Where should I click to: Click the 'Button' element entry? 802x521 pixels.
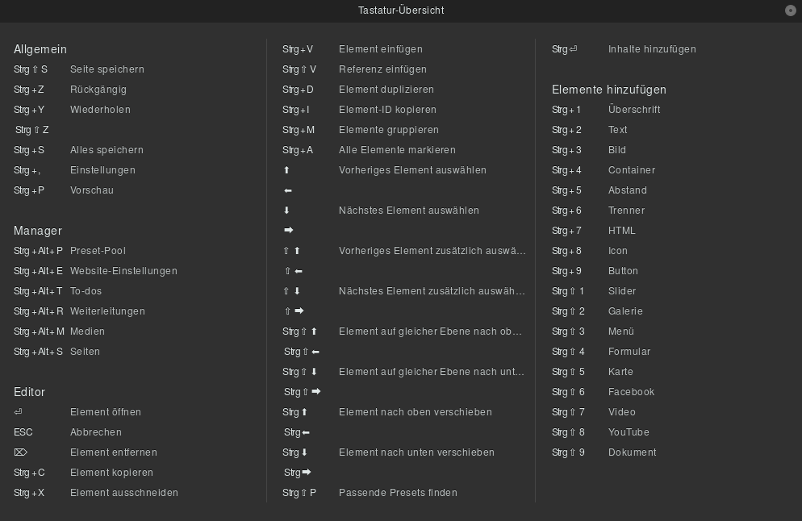coord(623,271)
